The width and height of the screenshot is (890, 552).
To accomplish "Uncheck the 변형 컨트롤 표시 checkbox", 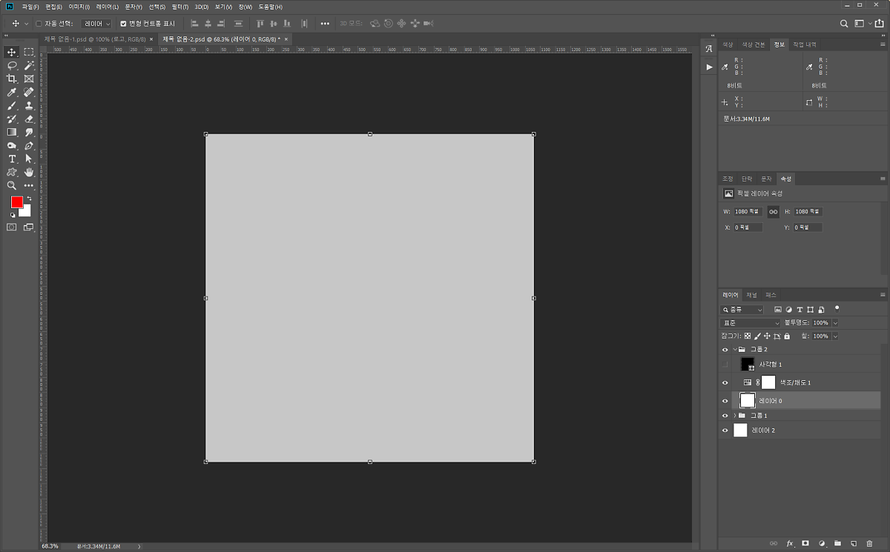I will tap(123, 24).
